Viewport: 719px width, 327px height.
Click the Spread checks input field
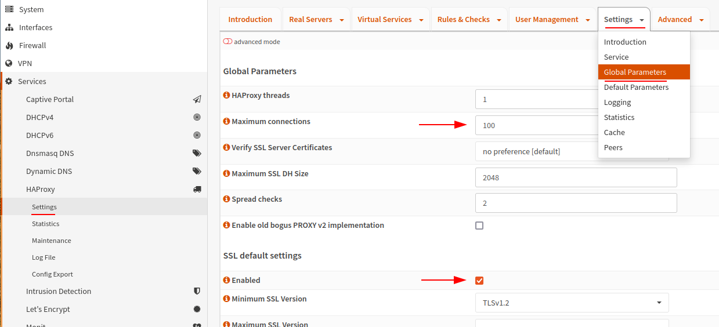pos(576,203)
